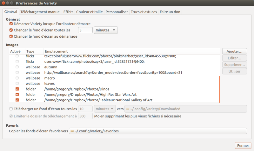The width and height of the screenshot is (254, 151).
Task: Select the wallbase.cc search URL row
Action: [114, 72]
